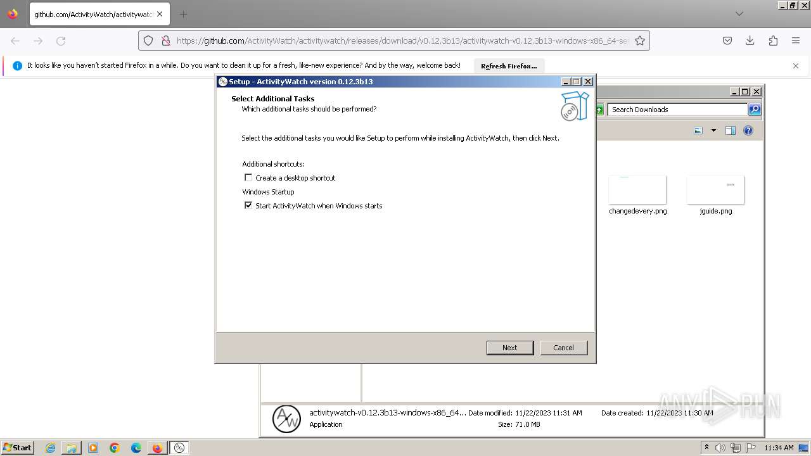Open a new Firefox tab
This screenshot has height=456, width=811.
(183, 14)
